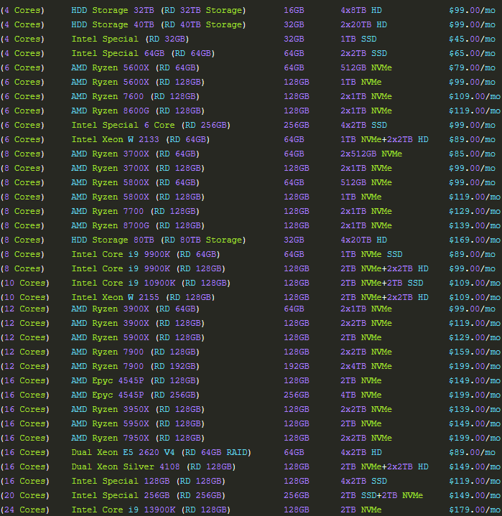Select Intel Special 64GB (RD 64GB) entry

pyautogui.click(x=143, y=54)
